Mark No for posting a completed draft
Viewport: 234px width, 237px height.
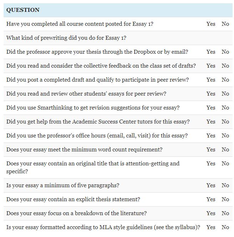[x=225, y=80]
